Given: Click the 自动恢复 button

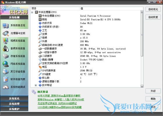Looking at the screenshot, I should [x=153, y=17].
